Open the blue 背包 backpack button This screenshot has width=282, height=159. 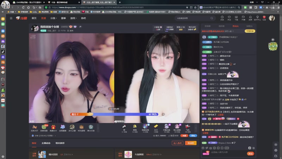[193, 136]
